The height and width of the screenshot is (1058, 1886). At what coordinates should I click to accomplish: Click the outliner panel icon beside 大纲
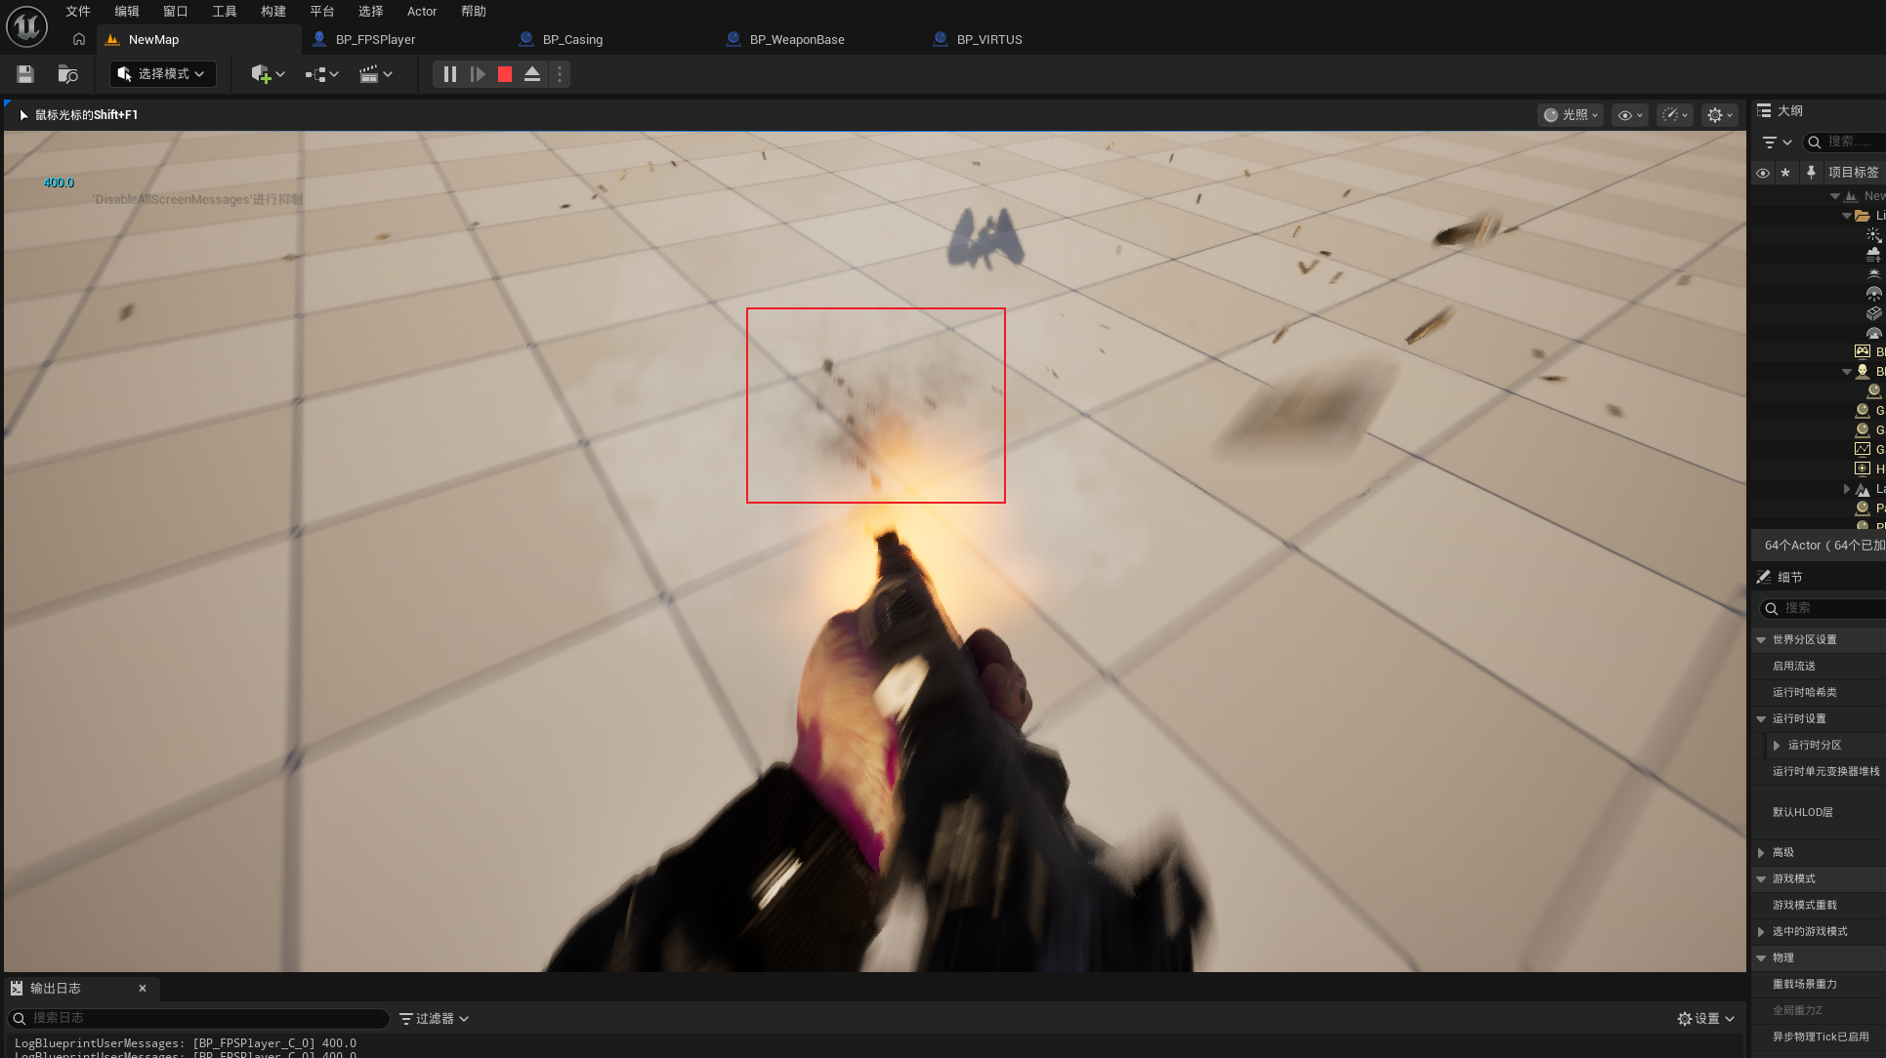coord(1764,110)
